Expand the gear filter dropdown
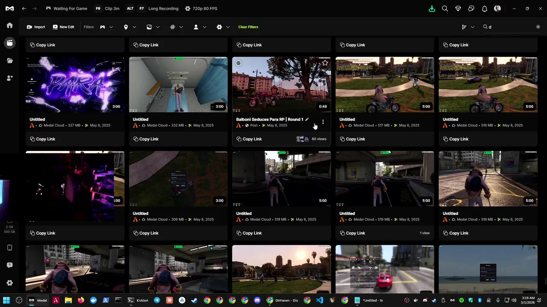Image resolution: width=547 pixels, height=307 pixels. [223, 27]
